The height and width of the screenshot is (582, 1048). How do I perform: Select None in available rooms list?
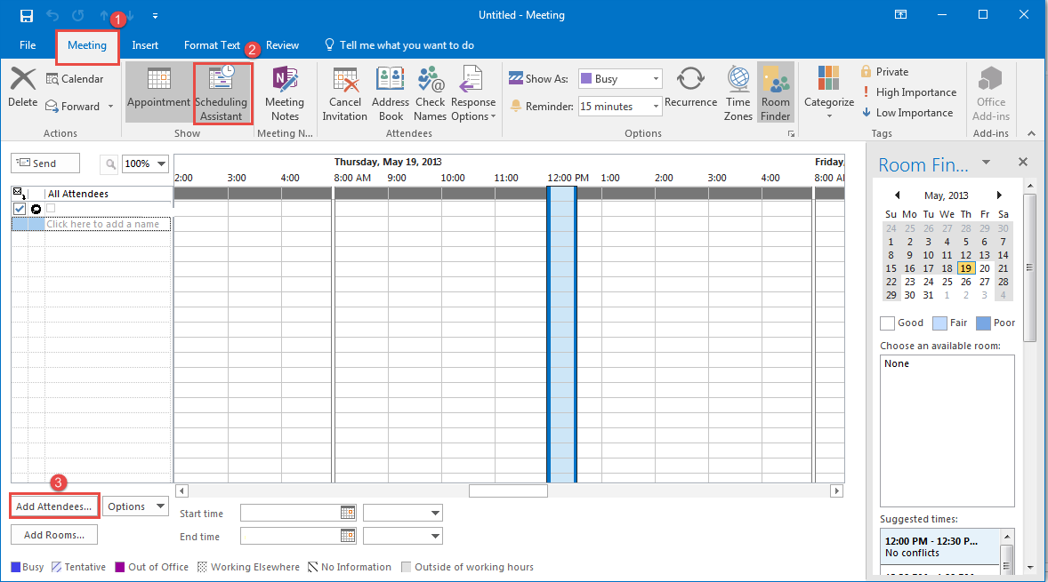(x=896, y=363)
